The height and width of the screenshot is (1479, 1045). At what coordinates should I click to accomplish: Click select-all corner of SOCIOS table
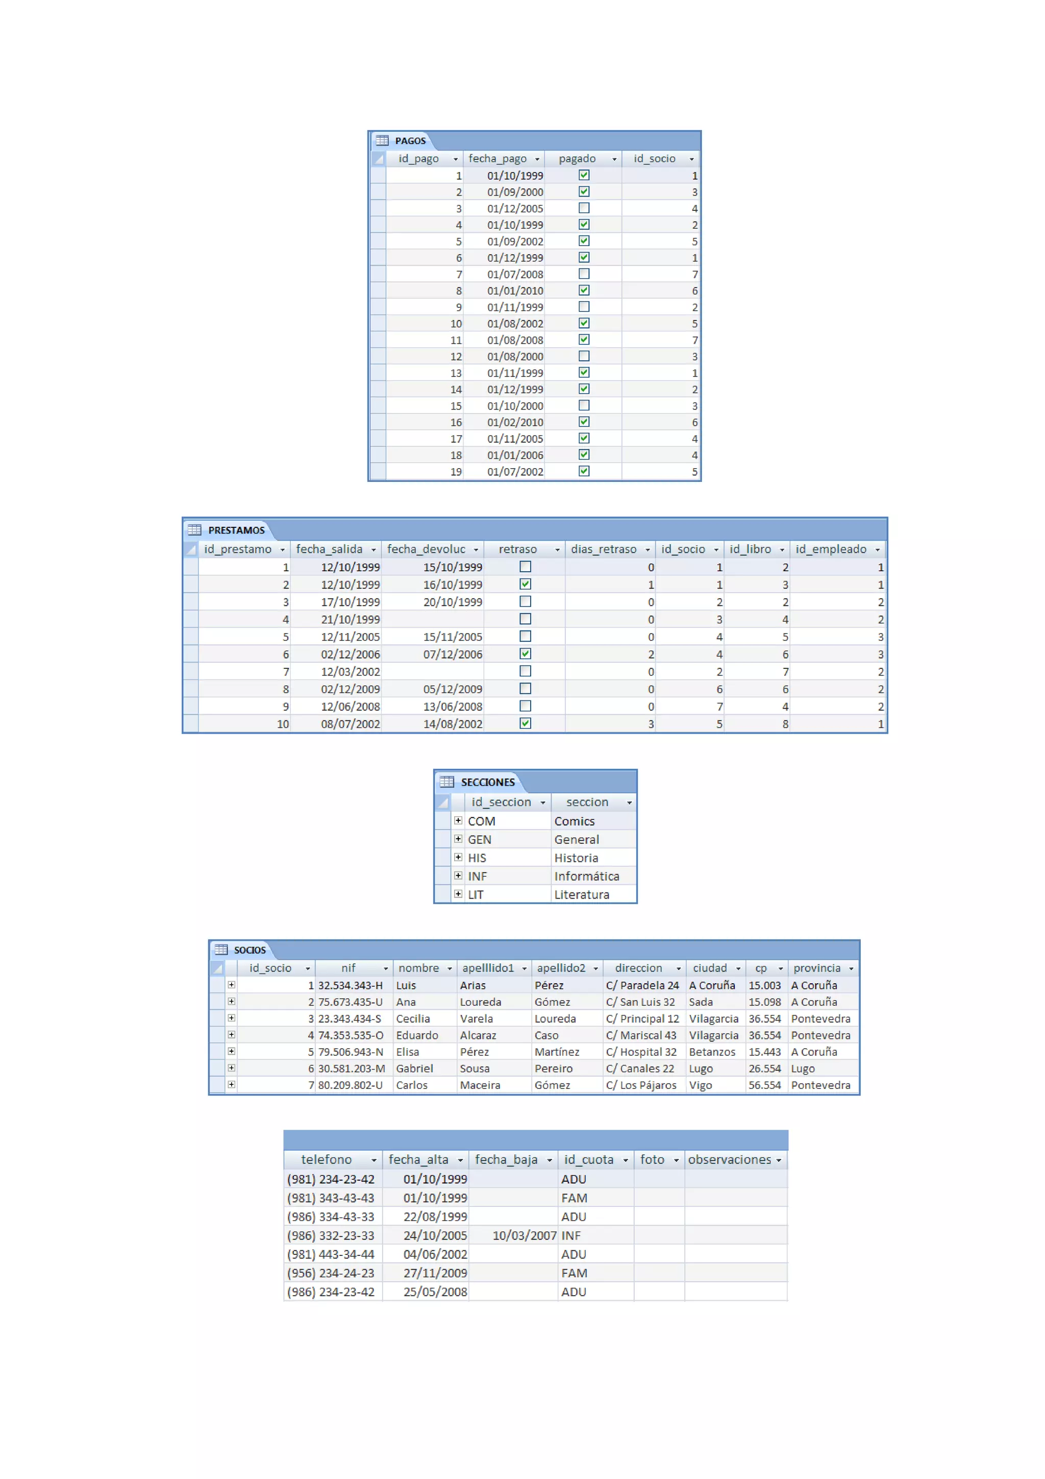pos(218,968)
